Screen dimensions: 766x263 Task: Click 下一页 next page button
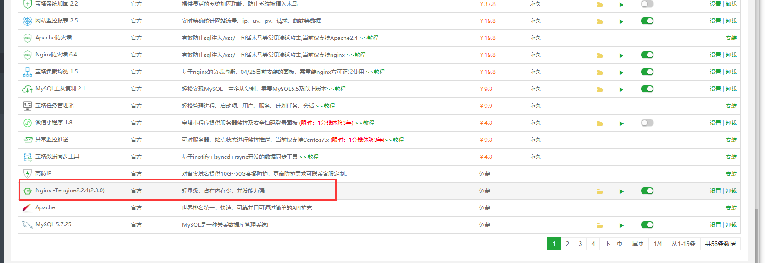[x=614, y=244]
